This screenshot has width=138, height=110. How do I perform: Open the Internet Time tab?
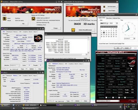pyautogui.click(x=116, y=18)
